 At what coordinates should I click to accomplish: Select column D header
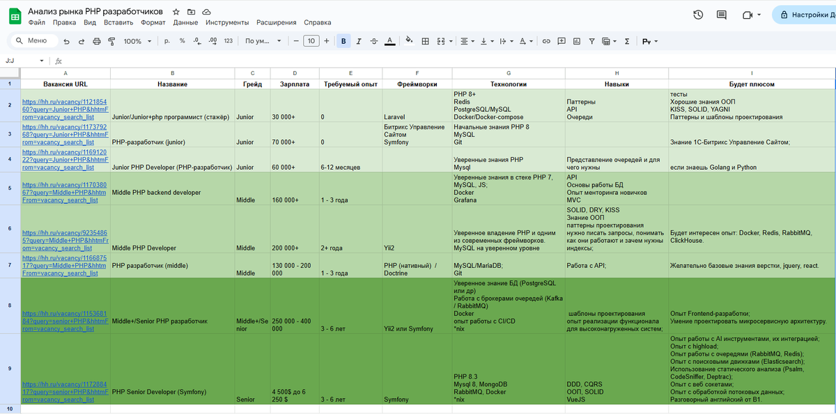[x=295, y=73]
